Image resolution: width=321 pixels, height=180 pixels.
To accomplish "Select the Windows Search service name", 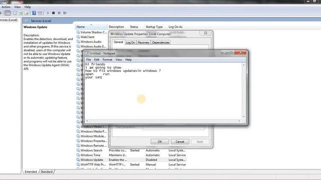I will click(91, 150).
